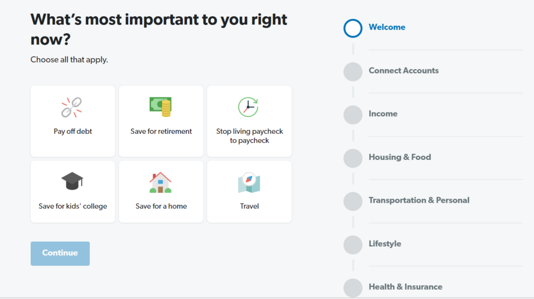Choose Stop living paycheck to paycheck label
This screenshot has width=534, height=299.
(249, 136)
